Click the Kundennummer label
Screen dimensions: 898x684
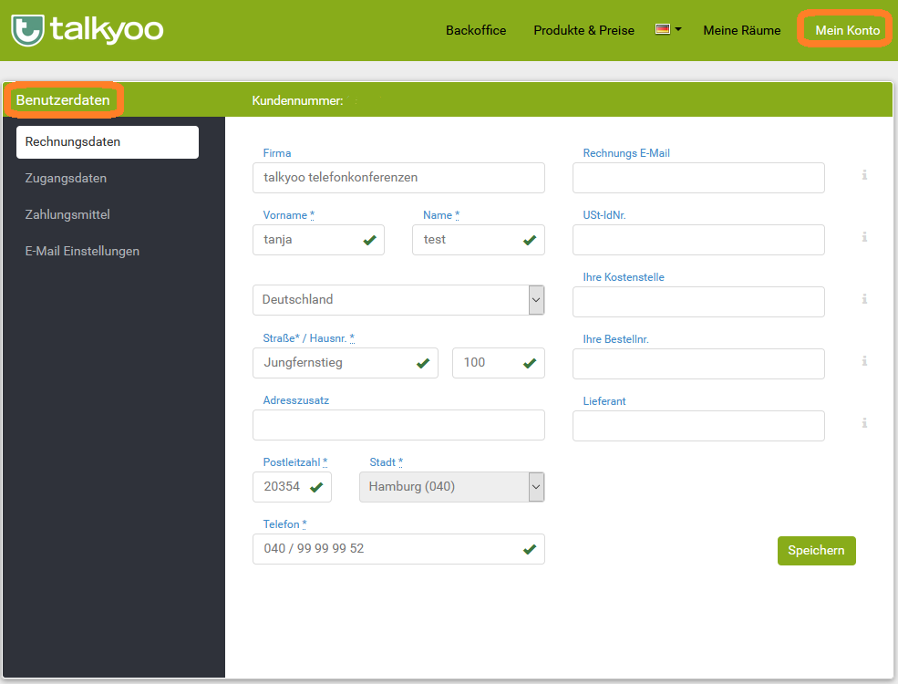click(x=297, y=101)
